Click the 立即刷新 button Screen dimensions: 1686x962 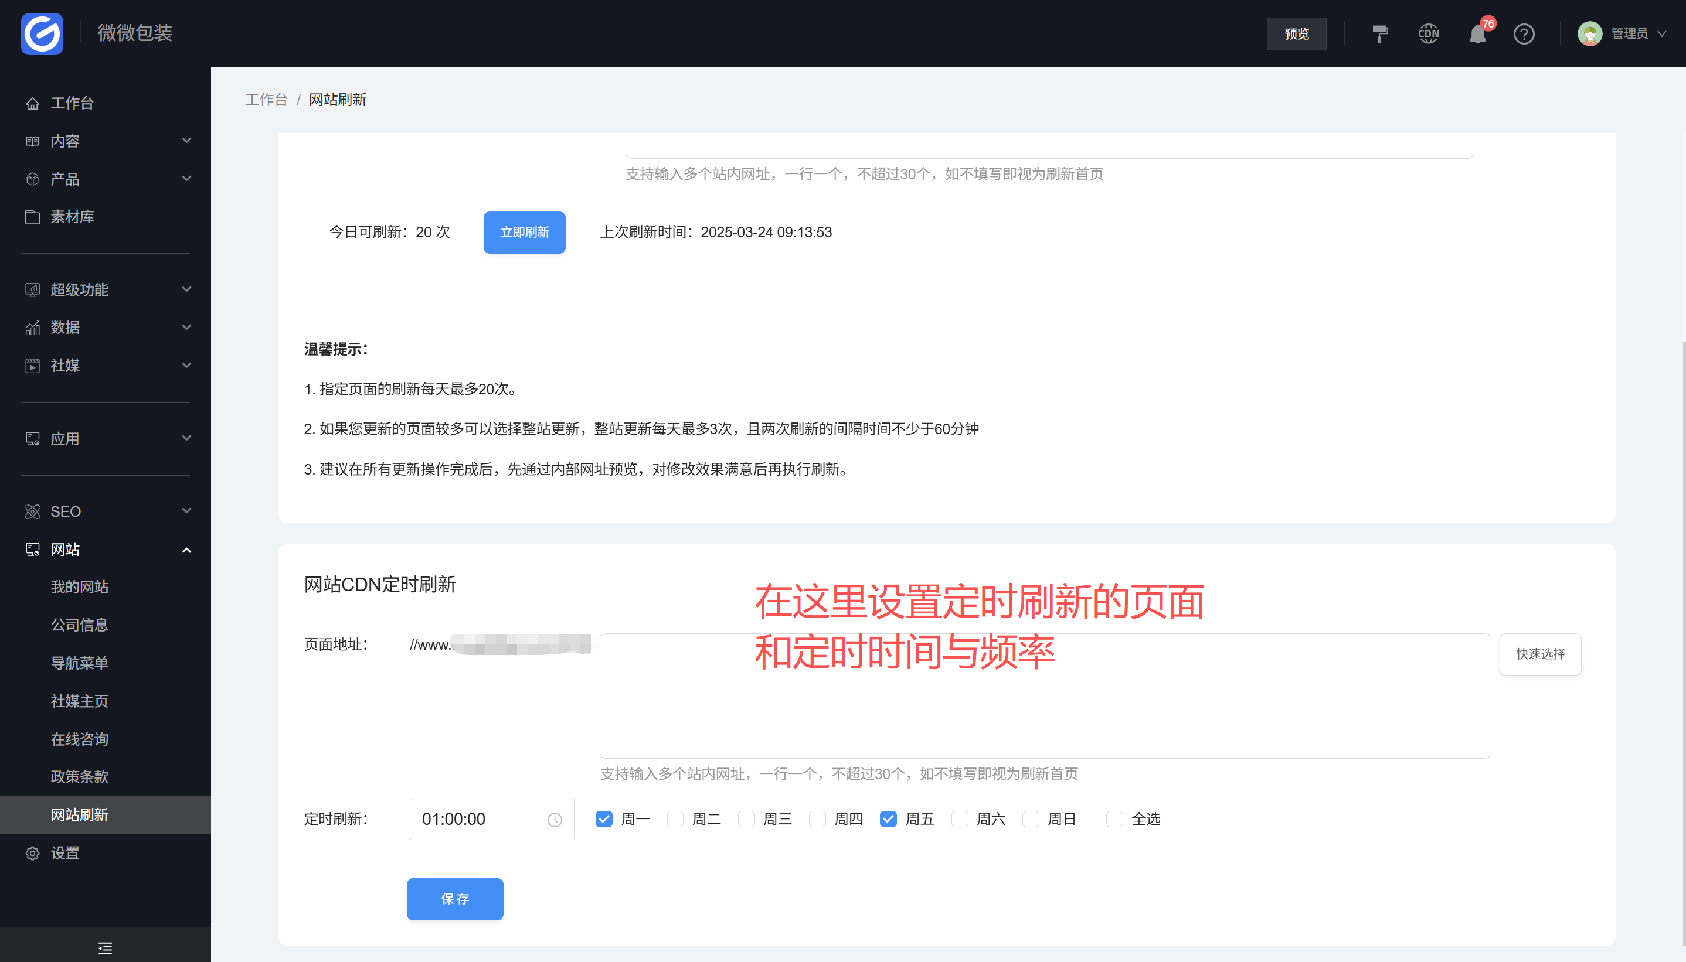click(524, 232)
